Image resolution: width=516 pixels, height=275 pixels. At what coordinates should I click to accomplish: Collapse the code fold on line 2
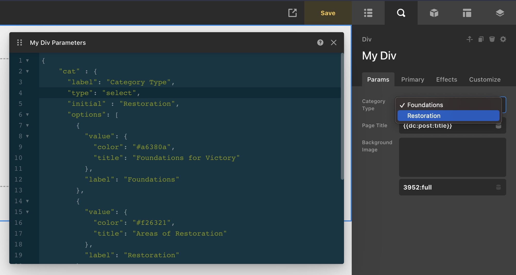click(27, 71)
